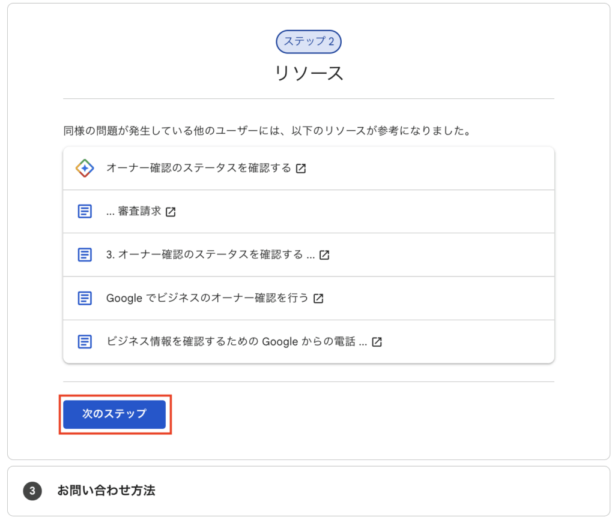Viewport: 615px width, 532px height.
Task: Click the ステップ 2 badge
Action: (309, 41)
